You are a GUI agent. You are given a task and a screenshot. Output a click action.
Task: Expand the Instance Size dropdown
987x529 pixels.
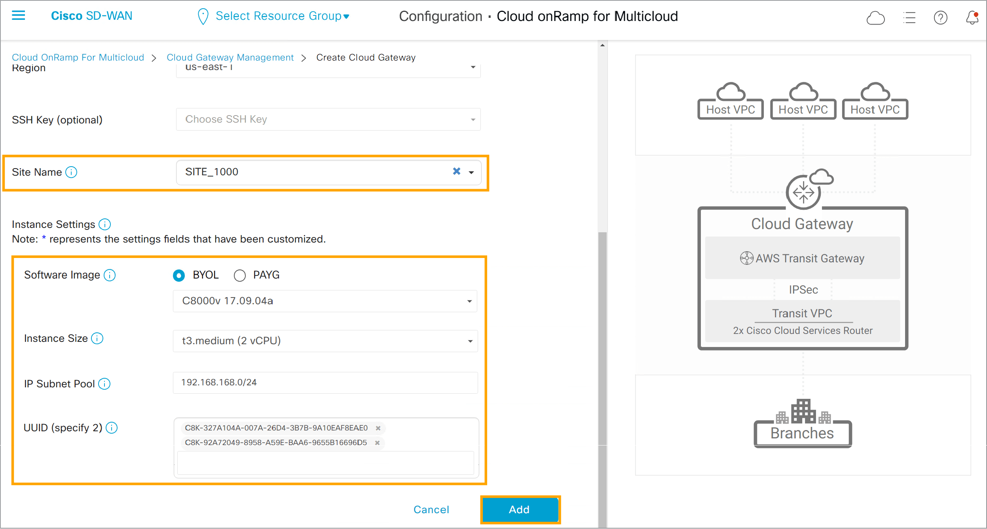pyautogui.click(x=469, y=341)
